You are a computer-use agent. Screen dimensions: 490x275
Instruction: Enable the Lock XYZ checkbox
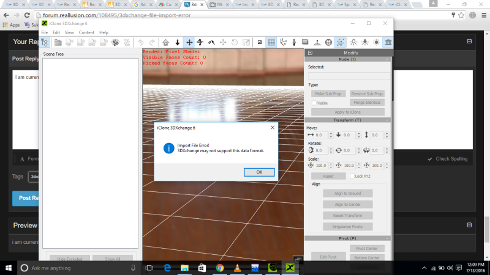351,176
